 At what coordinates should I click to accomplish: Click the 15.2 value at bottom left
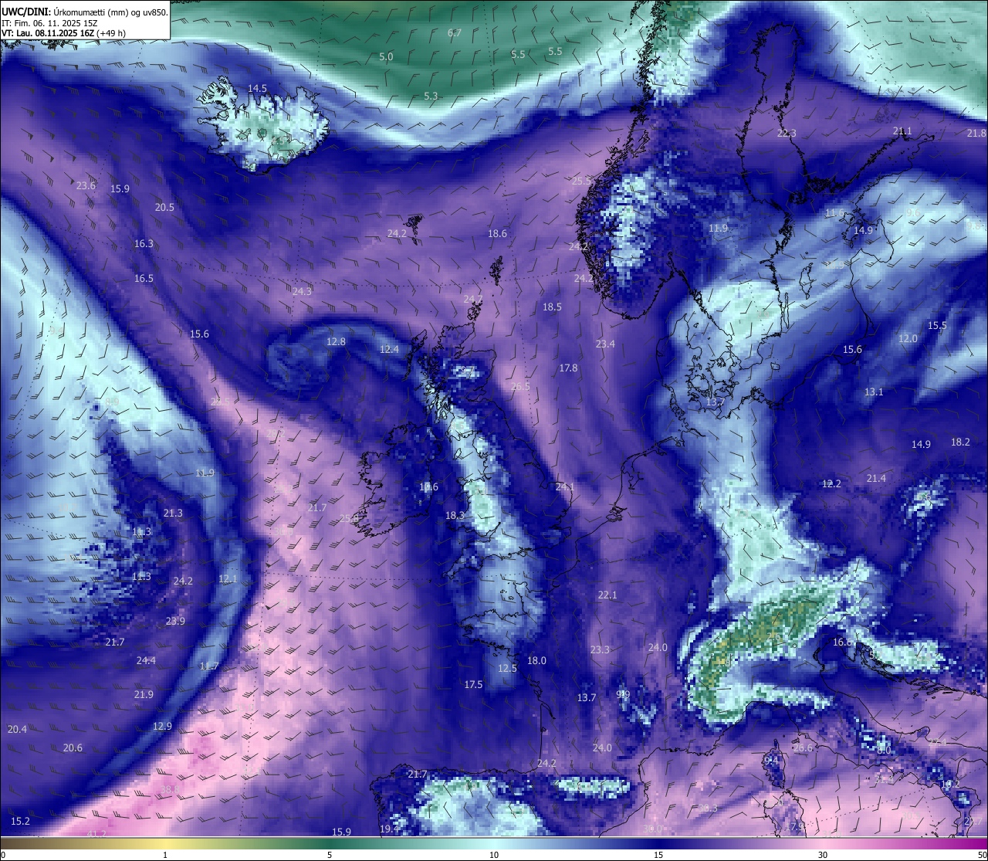(x=20, y=821)
